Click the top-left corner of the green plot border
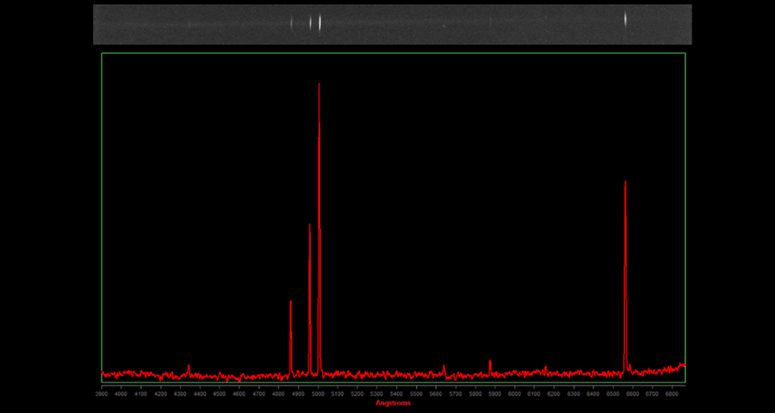The height and width of the screenshot is (413, 775). (102, 53)
